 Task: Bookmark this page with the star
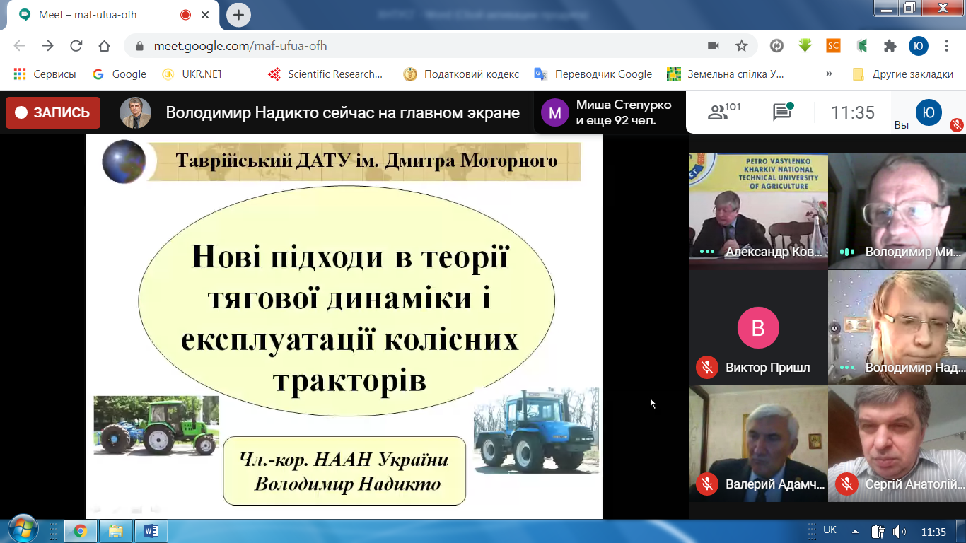click(741, 46)
